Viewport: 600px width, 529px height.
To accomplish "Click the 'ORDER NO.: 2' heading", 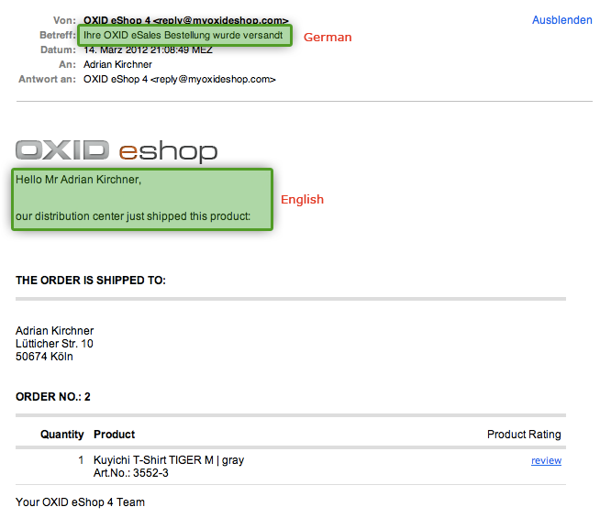I will coord(53,397).
